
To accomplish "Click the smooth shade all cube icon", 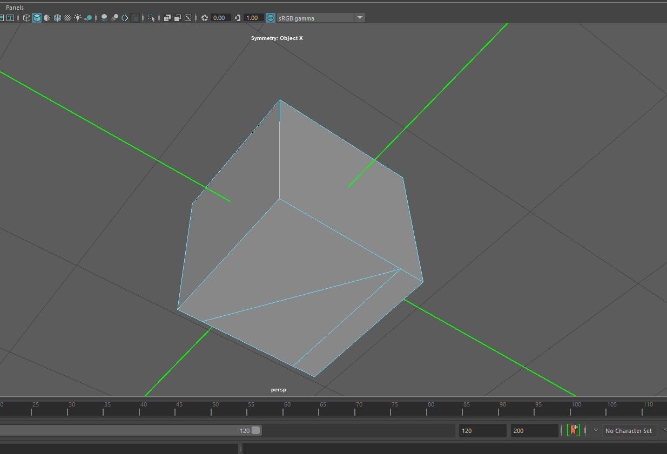I will [37, 18].
